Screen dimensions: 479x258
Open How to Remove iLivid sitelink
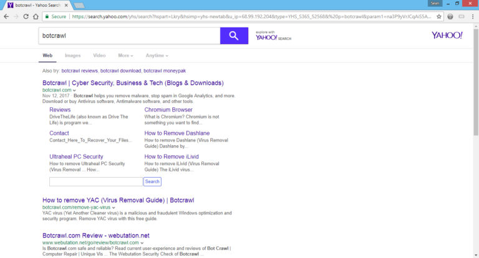click(172, 156)
